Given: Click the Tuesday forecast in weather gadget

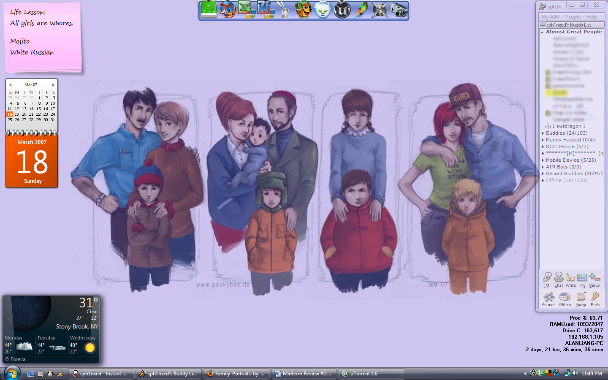Looking at the screenshot, I should tap(52, 345).
